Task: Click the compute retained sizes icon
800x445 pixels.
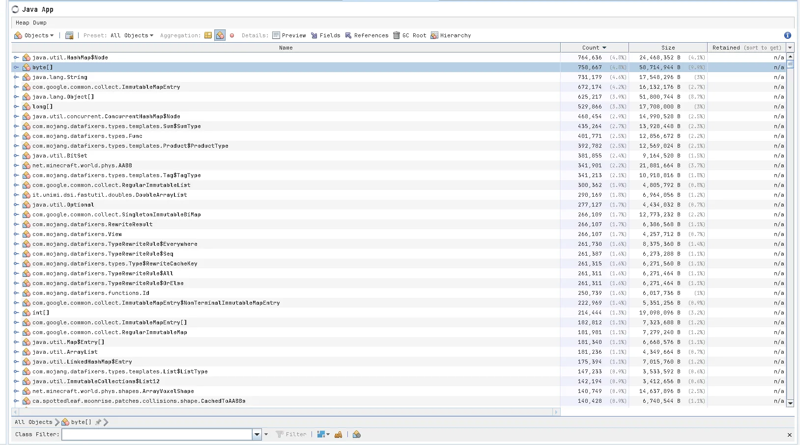Action: (x=69, y=35)
